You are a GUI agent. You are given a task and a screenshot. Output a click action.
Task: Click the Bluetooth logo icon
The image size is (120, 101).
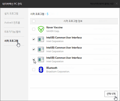coord(41,70)
